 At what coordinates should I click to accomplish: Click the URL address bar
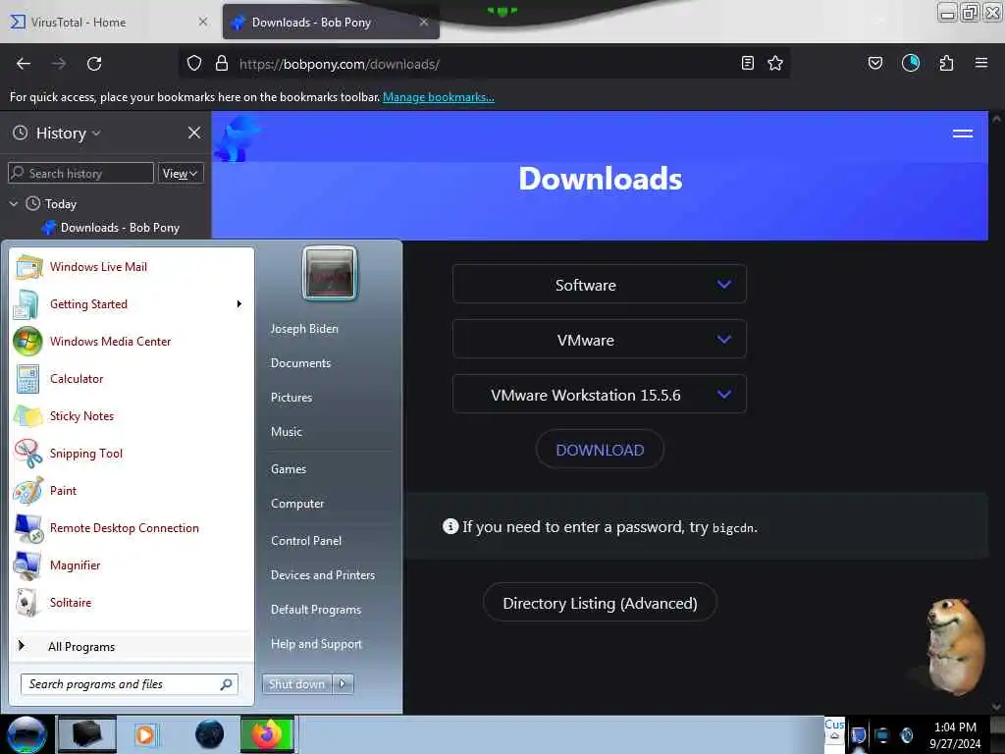coord(484,64)
